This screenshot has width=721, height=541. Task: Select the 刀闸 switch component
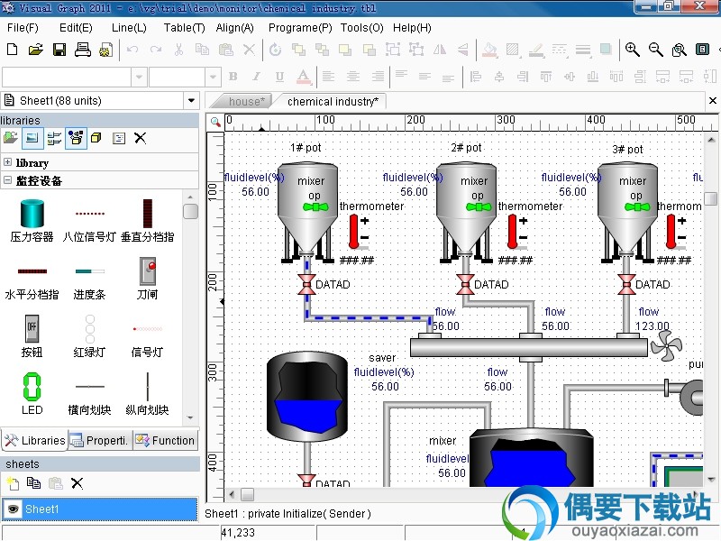point(147,279)
